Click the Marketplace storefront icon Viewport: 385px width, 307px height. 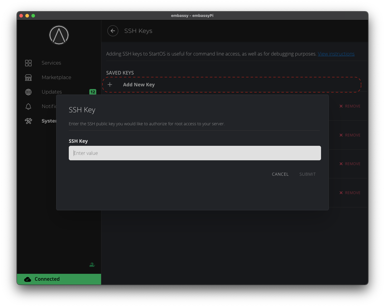[28, 78]
